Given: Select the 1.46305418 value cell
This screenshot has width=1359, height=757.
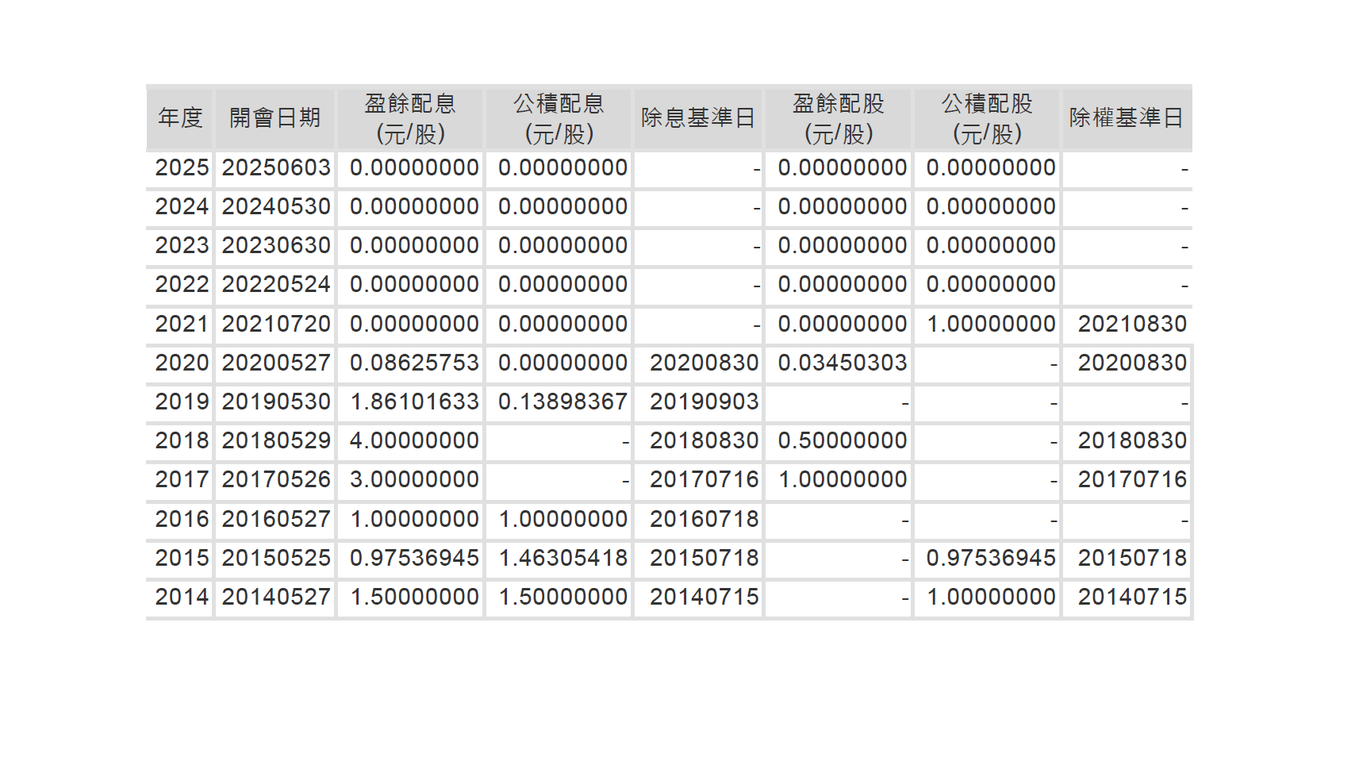Looking at the screenshot, I should coord(562,558).
